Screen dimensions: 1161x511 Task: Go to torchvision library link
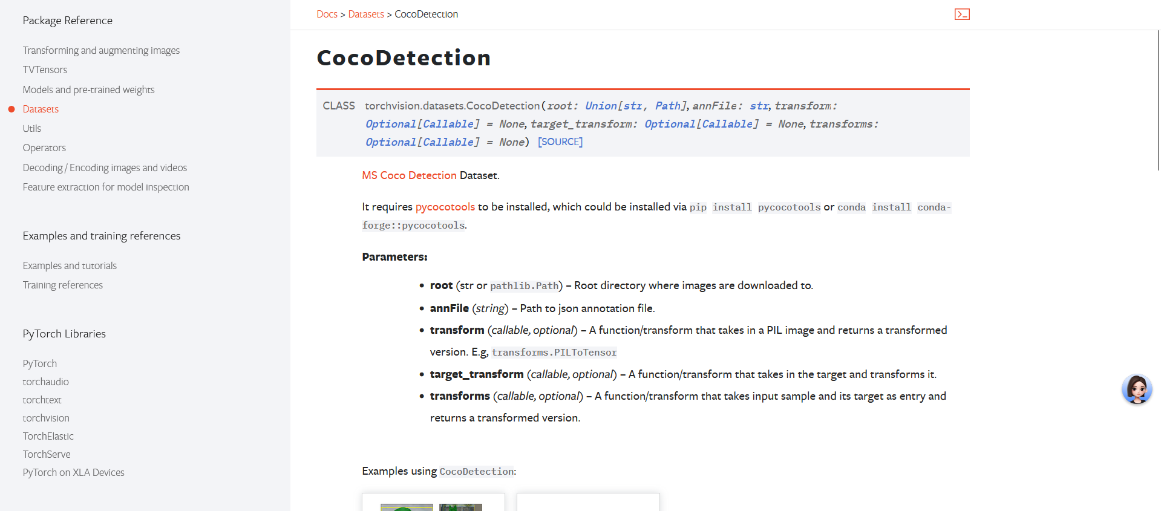pyautogui.click(x=46, y=418)
